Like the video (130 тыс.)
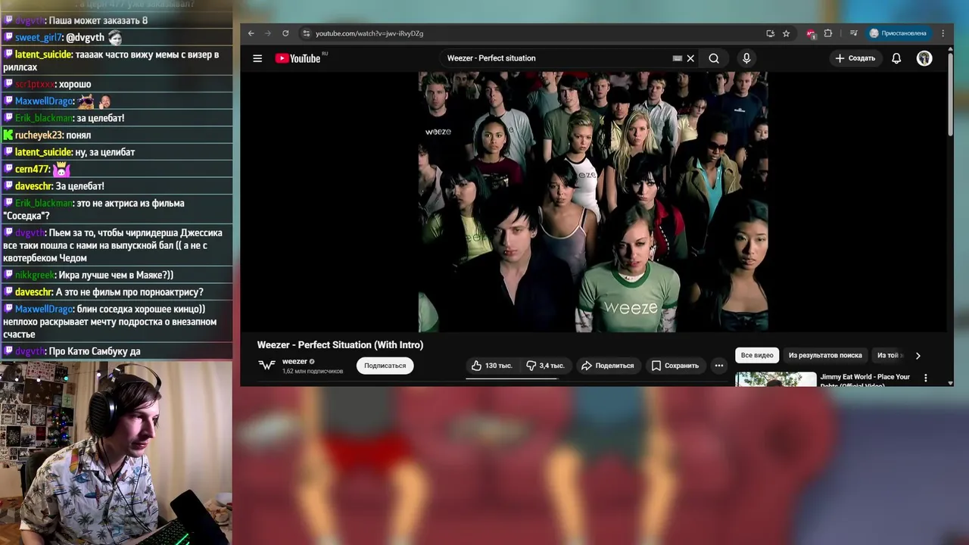 point(492,366)
